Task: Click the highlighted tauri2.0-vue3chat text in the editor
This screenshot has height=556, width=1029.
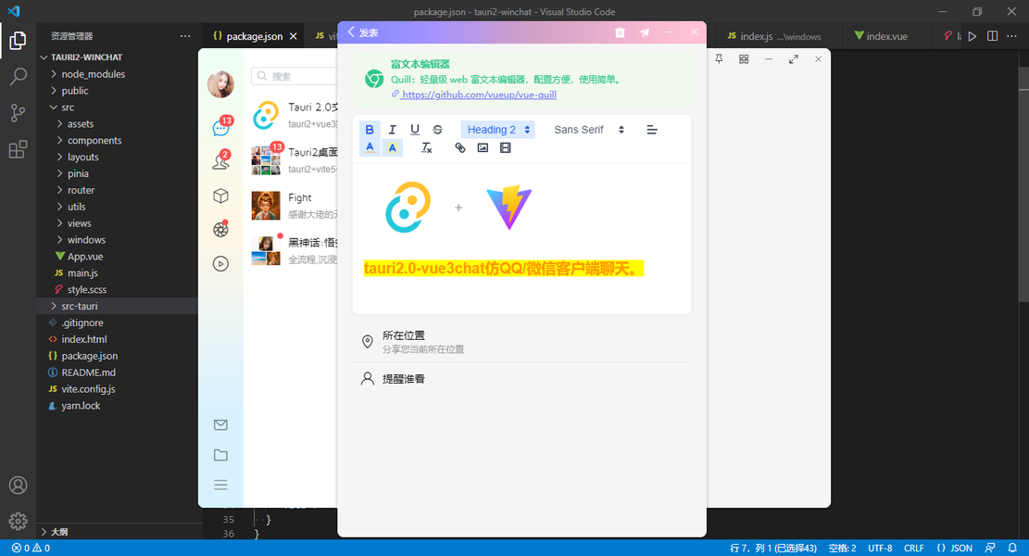Action: (504, 269)
